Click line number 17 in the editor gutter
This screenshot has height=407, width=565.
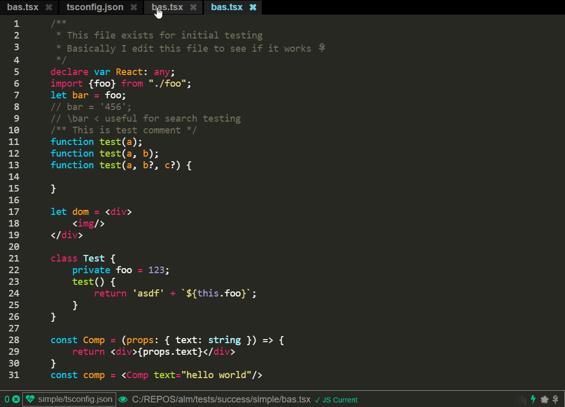tap(14, 211)
